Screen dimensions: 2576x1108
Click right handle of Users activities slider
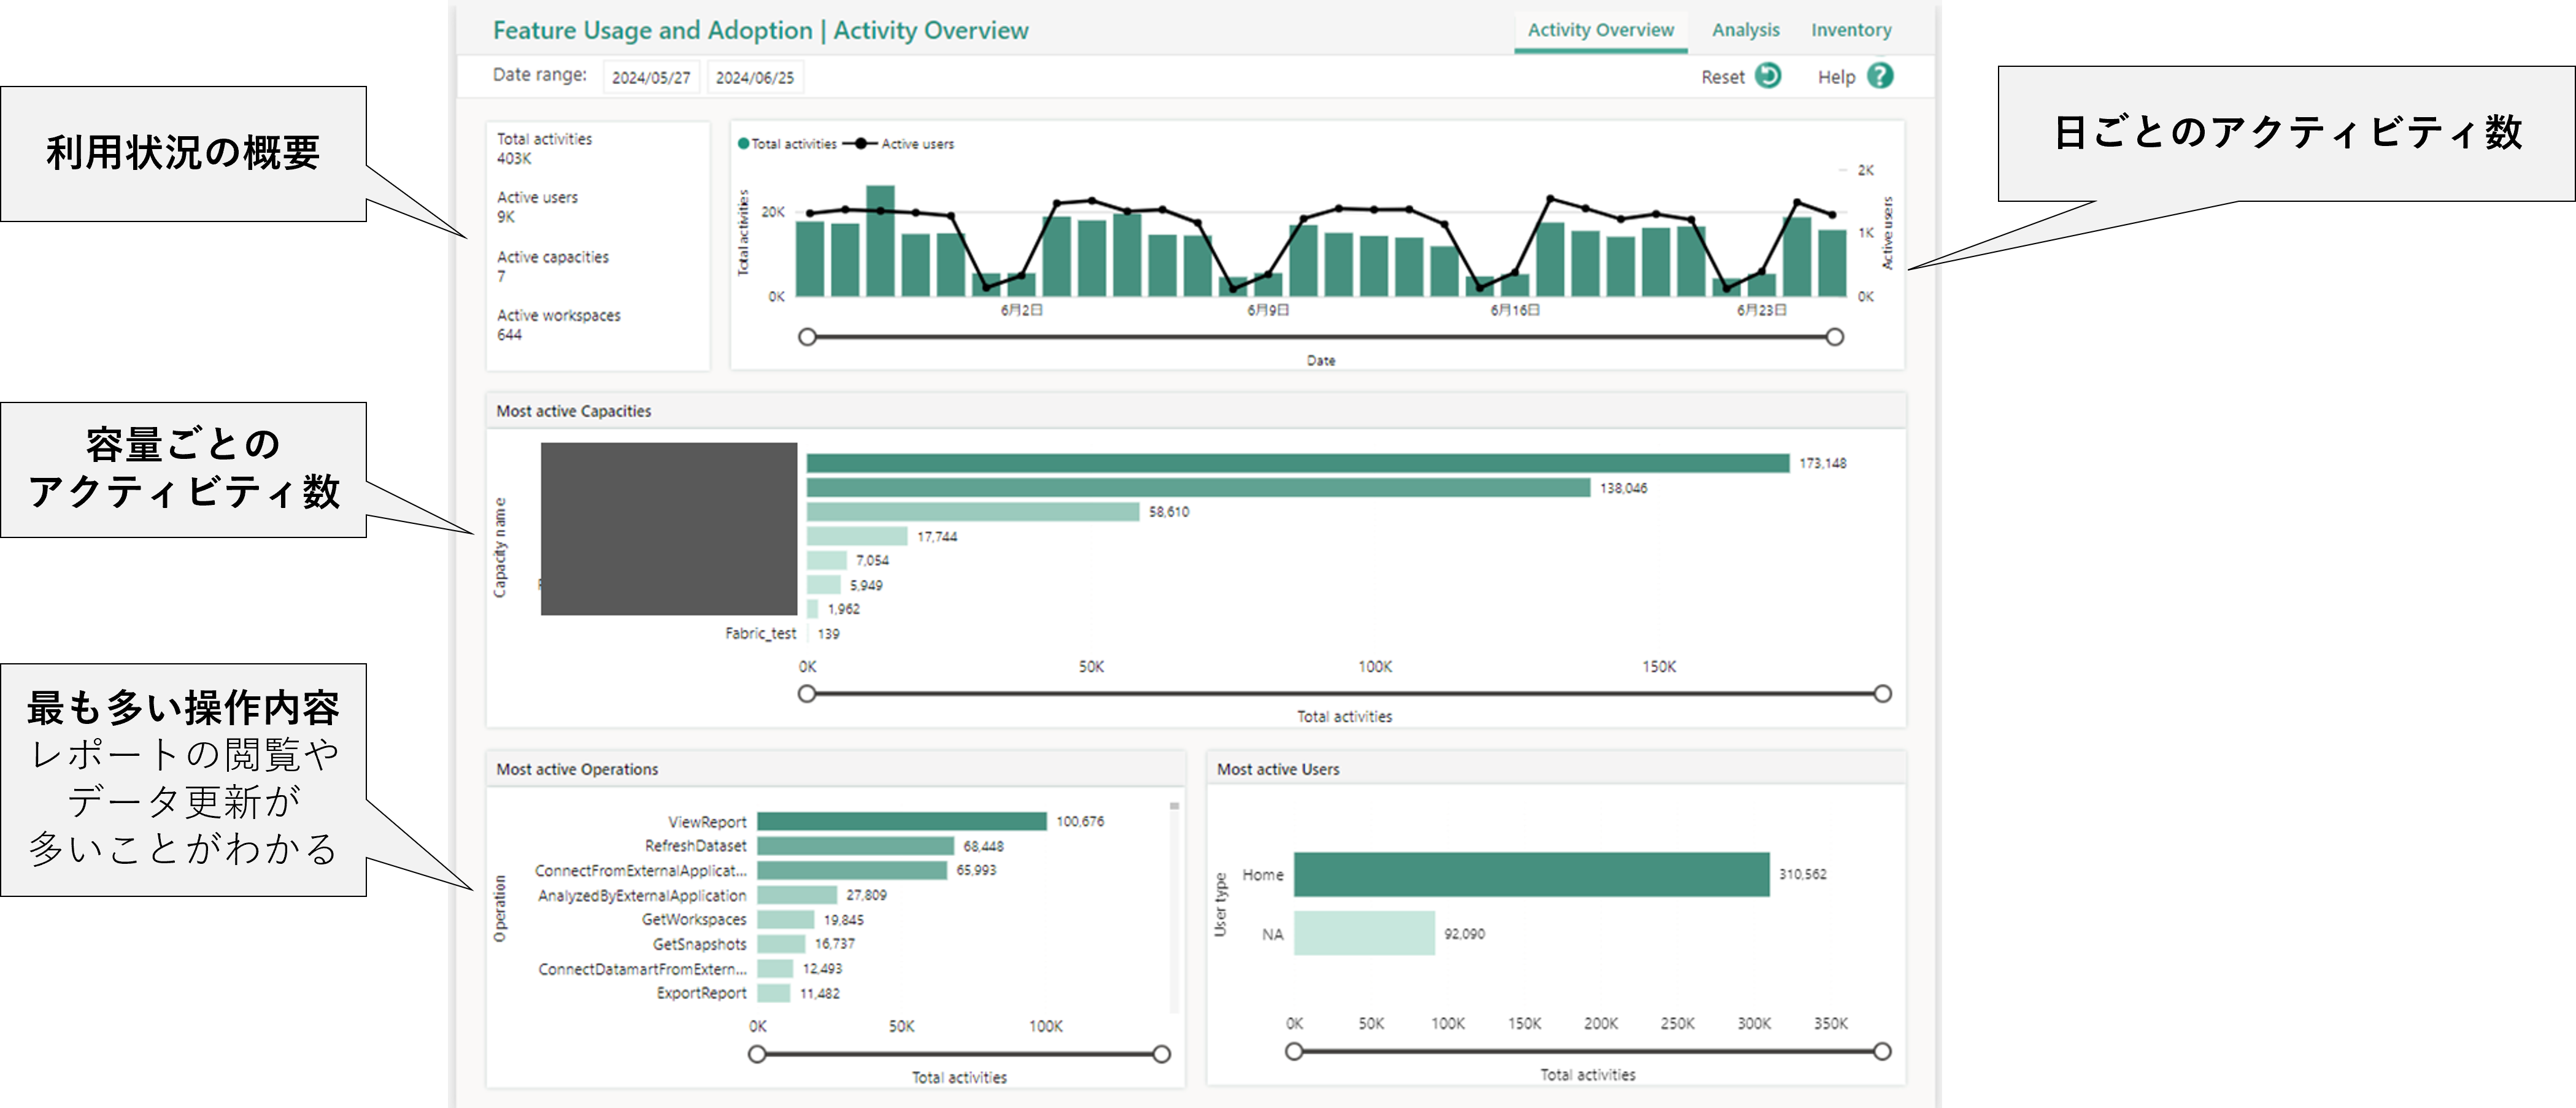(1882, 1052)
